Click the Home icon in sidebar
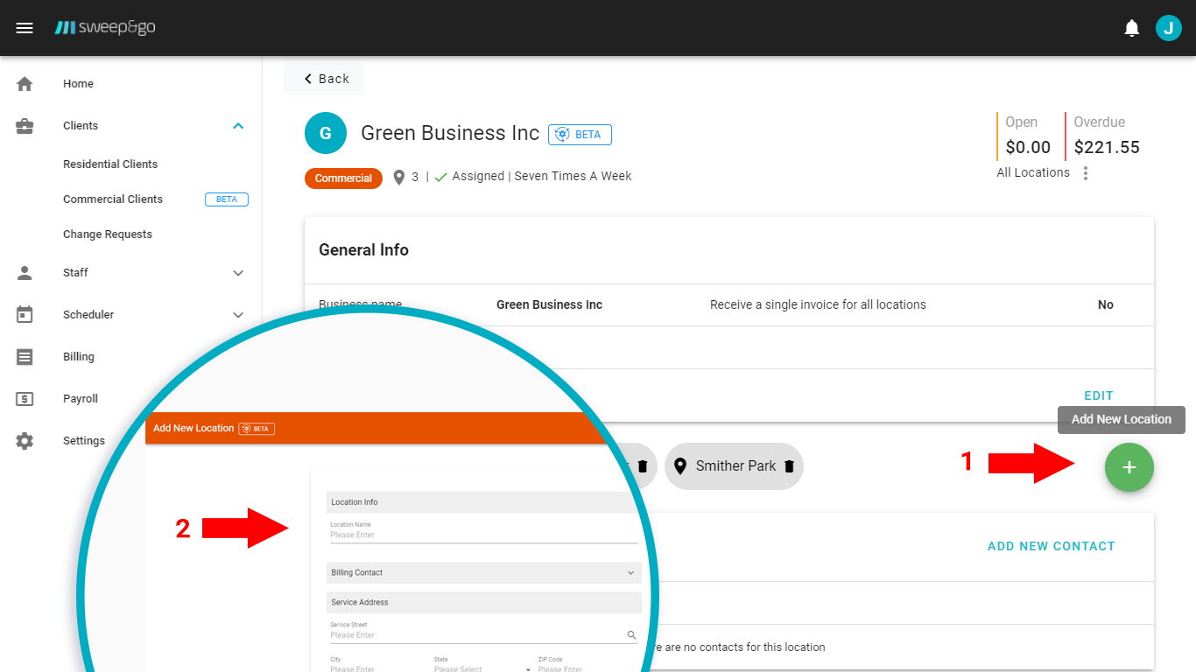The width and height of the screenshot is (1196, 672). click(x=25, y=84)
